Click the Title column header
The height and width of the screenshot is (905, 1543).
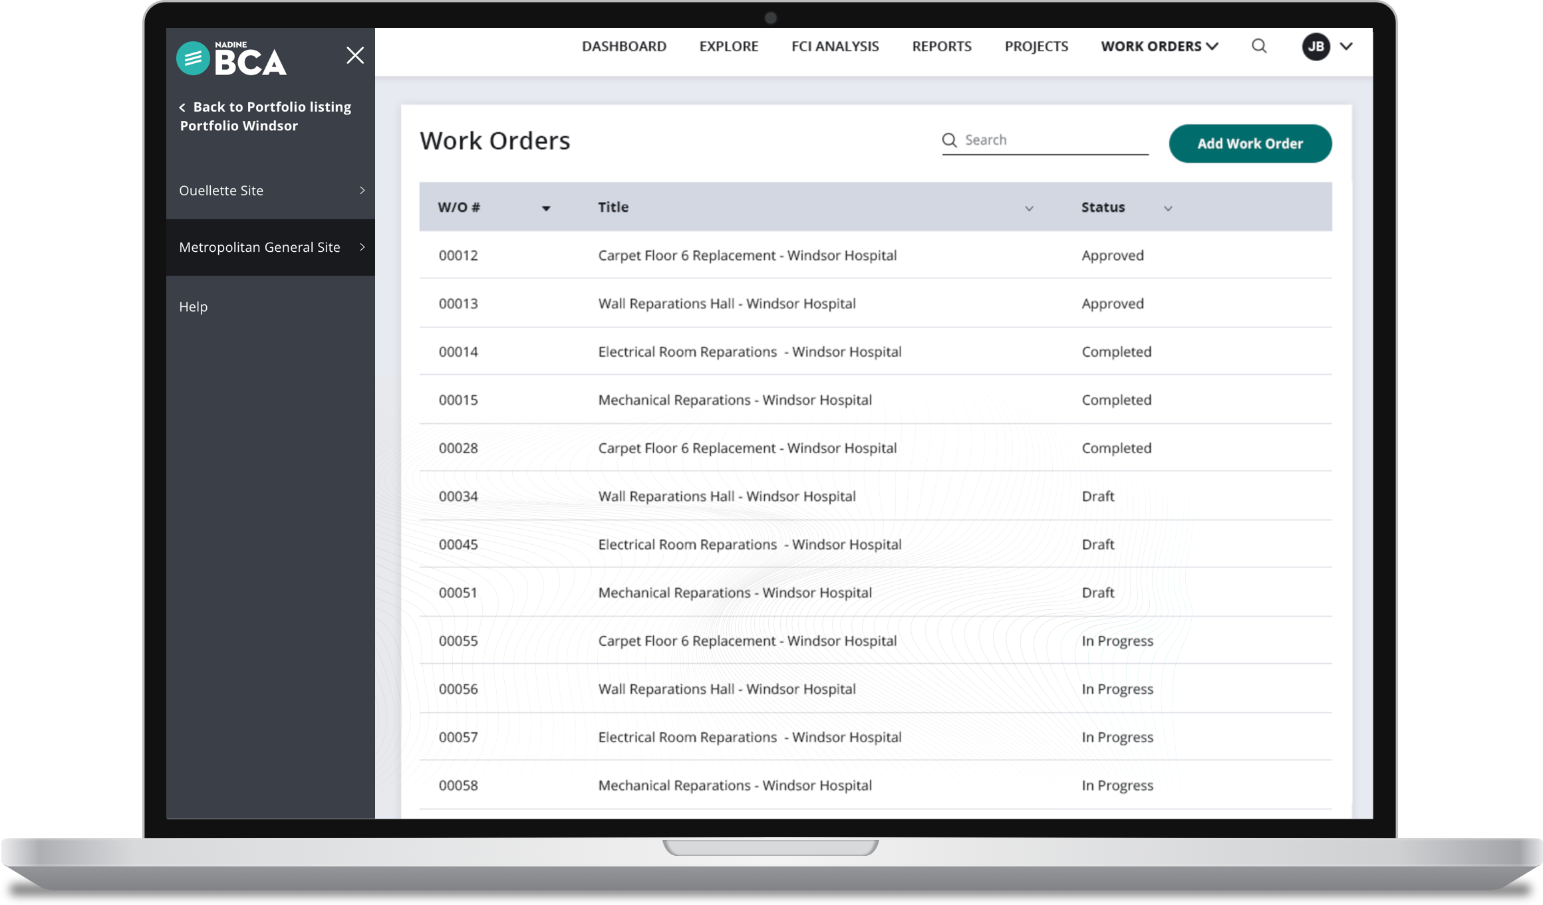613,207
